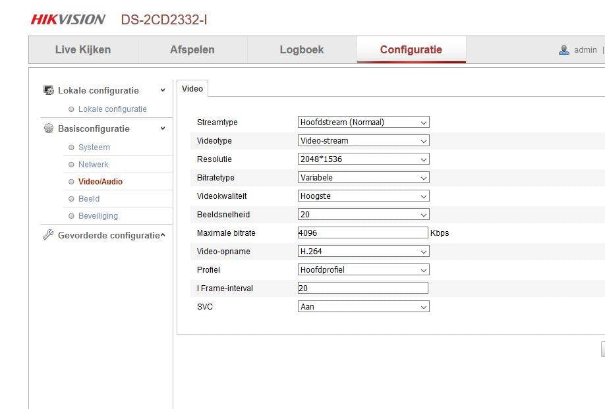Collapse the Lokale configuratie section
The width and height of the screenshot is (605, 409).
coord(163,90)
